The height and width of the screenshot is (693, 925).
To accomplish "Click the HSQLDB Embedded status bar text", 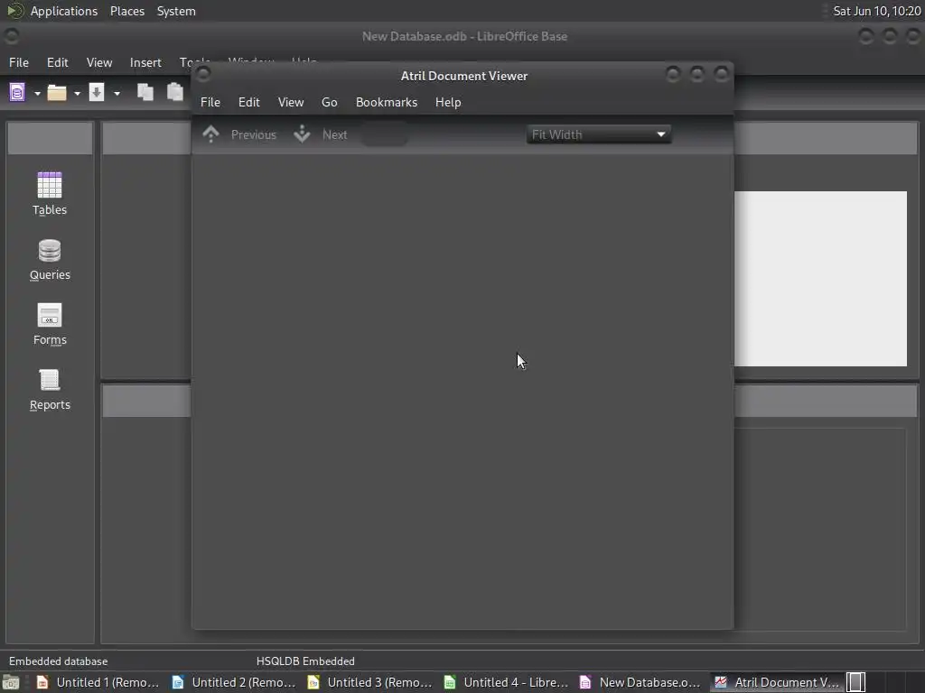I will tap(305, 661).
